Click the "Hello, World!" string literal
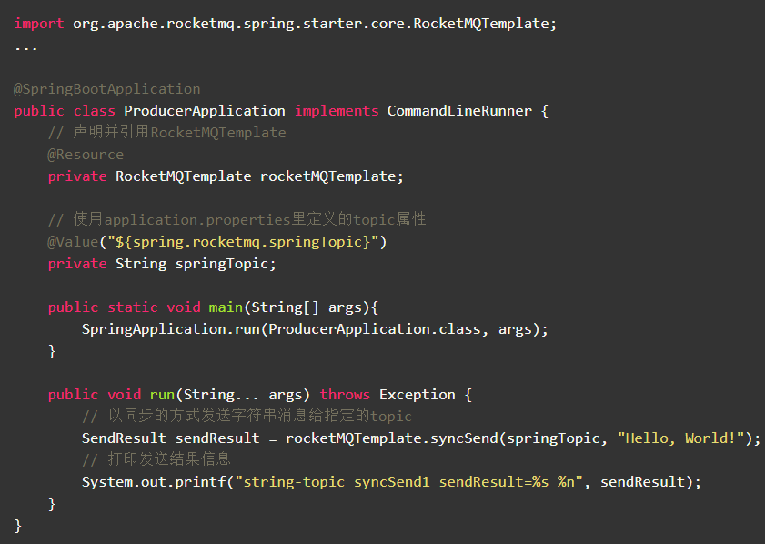 pyautogui.click(x=681, y=438)
